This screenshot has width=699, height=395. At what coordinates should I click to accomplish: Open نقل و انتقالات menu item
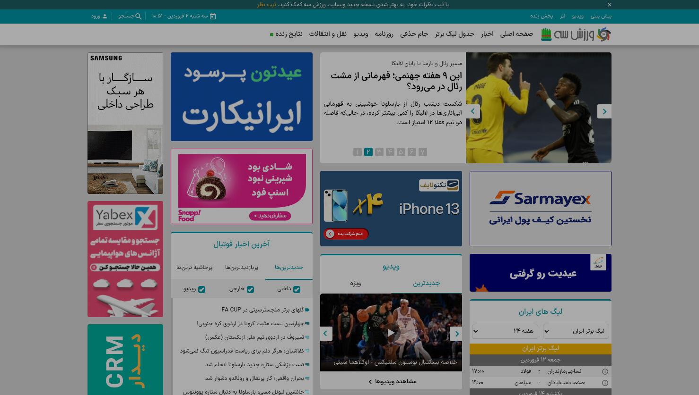click(328, 34)
